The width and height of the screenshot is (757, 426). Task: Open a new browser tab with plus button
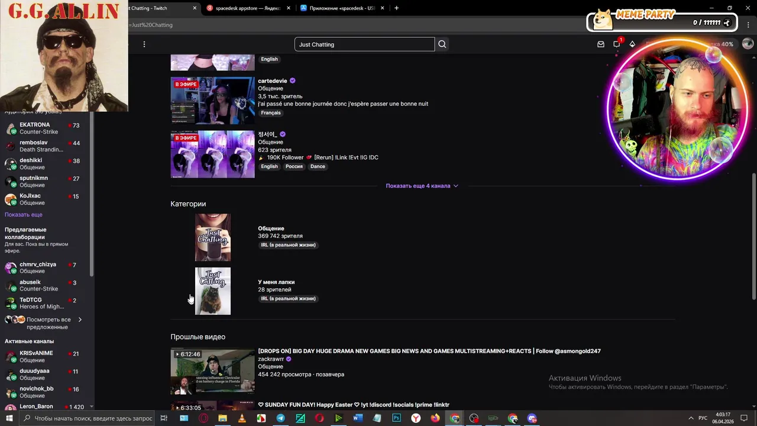[396, 8]
